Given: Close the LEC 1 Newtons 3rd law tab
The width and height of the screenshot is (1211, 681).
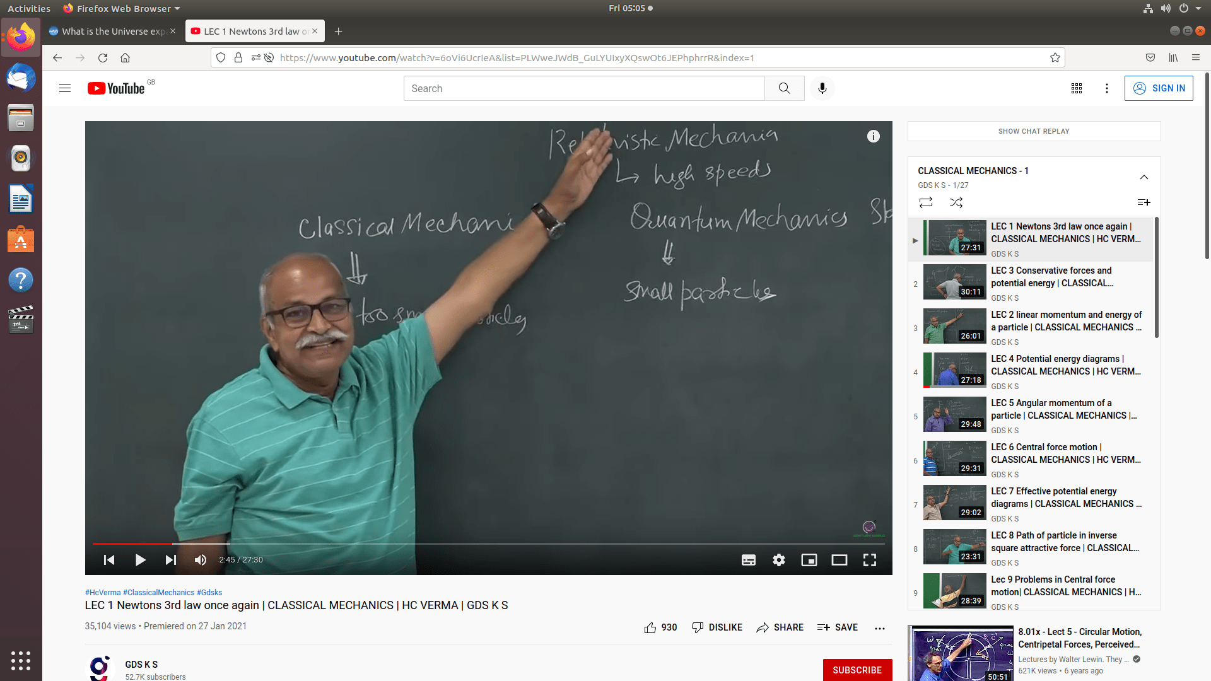Looking at the screenshot, I should click(x=315, y=31).
